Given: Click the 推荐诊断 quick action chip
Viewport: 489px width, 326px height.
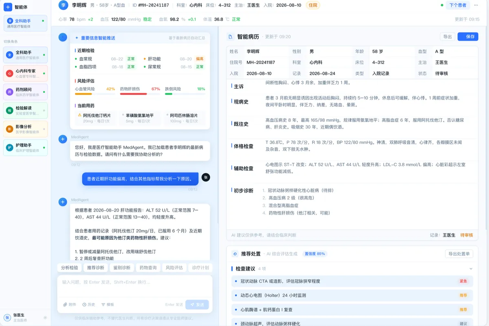Looking at the screenshot, I should [96, 268].
